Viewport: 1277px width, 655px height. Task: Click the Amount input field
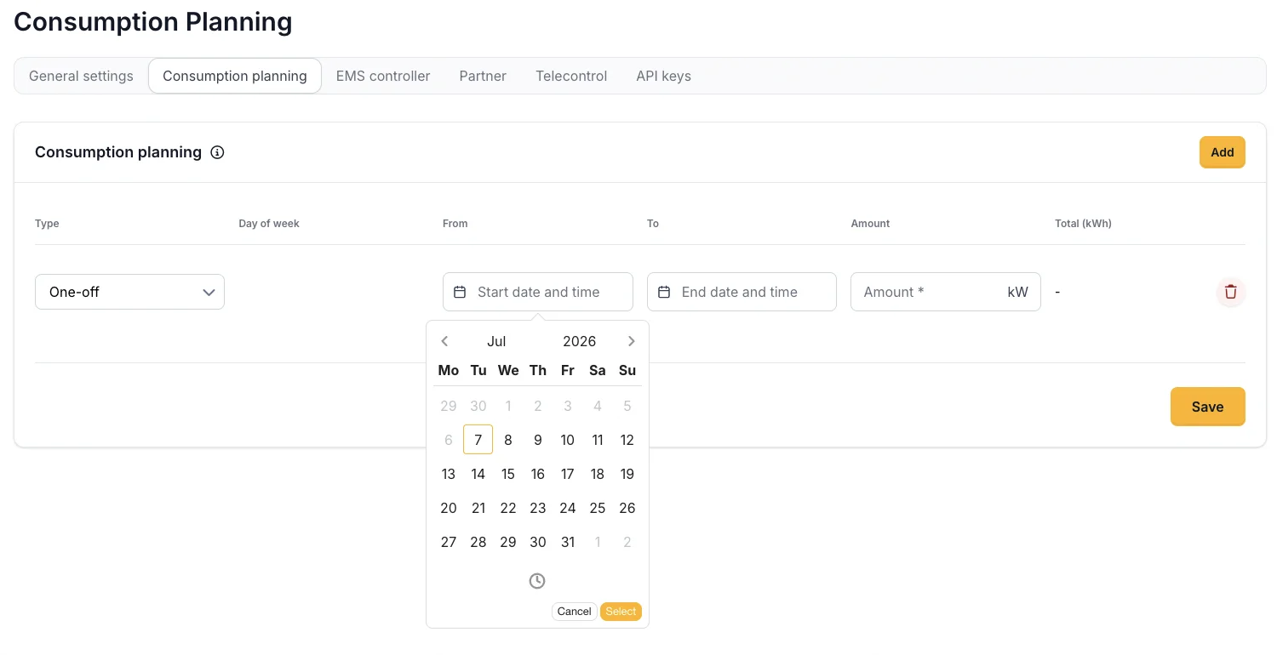click(945, 292)
